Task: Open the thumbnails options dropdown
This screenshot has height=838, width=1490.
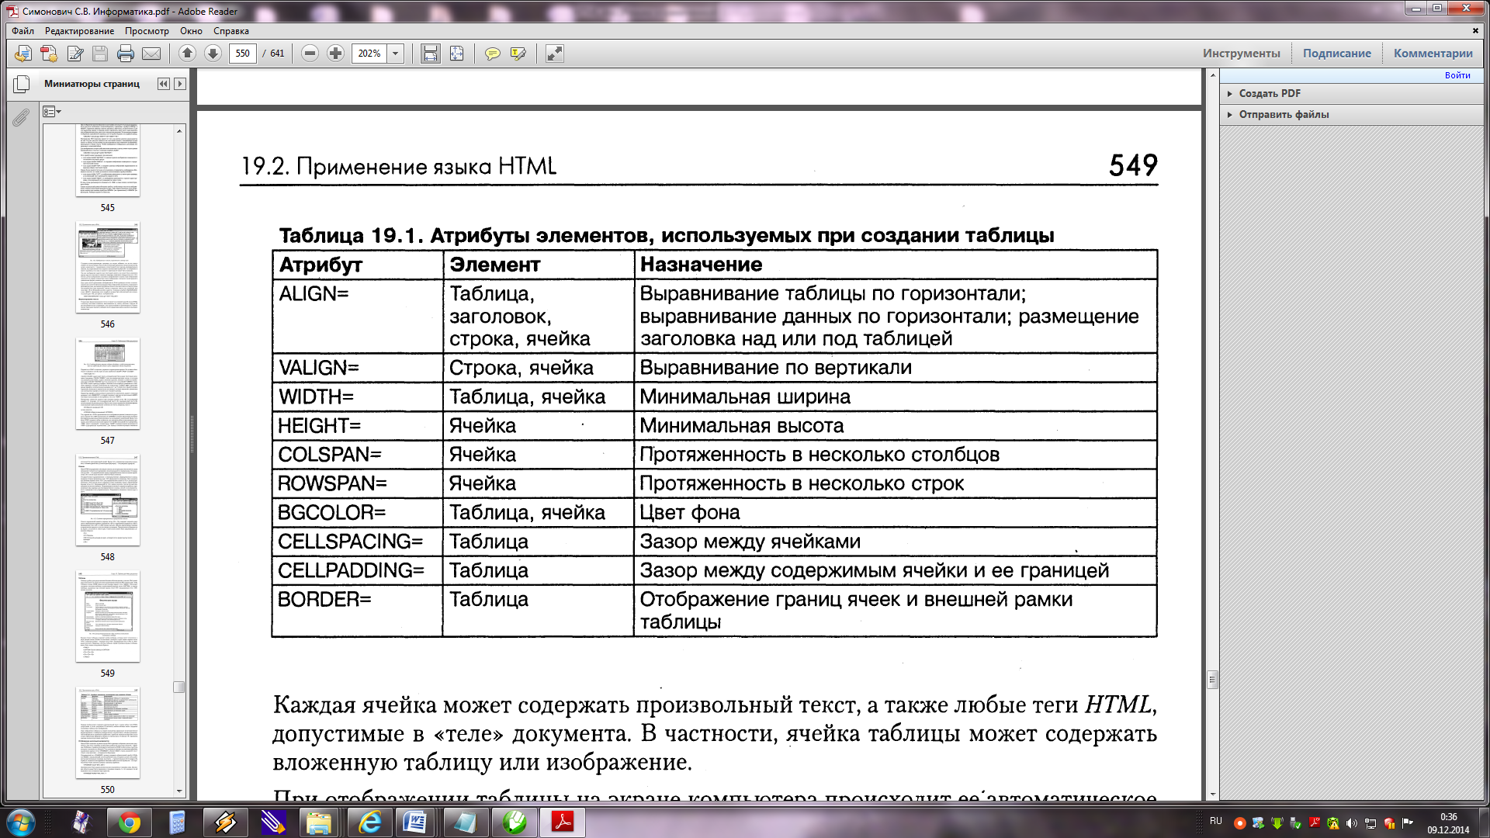Action: point(52,112)
